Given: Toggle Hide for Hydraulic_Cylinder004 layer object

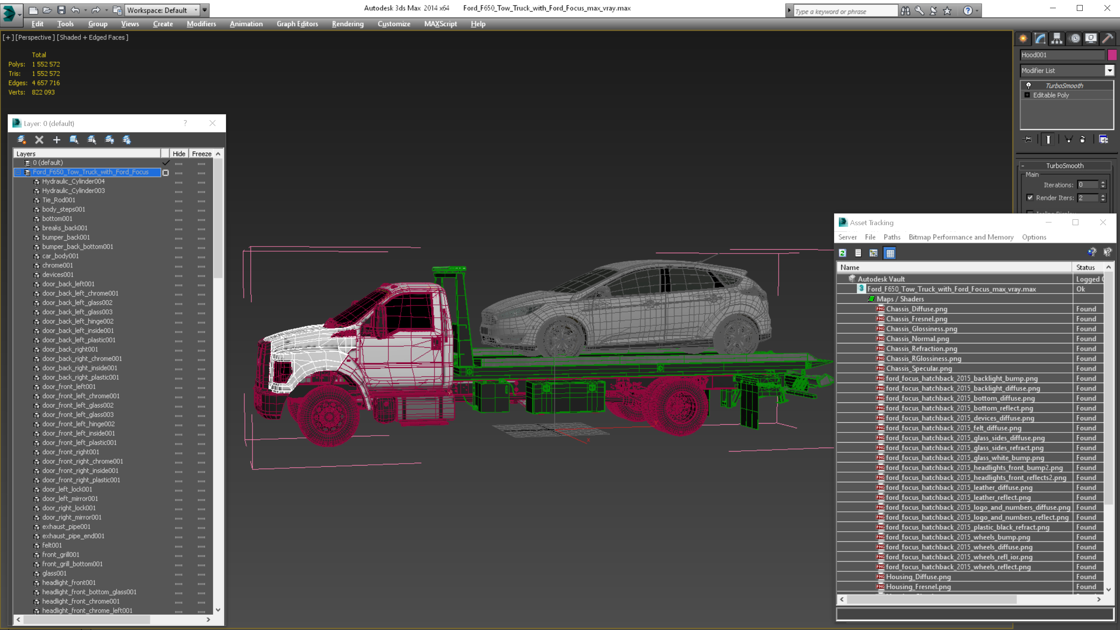Looking at the screenshot, I should tap(179, 182).
